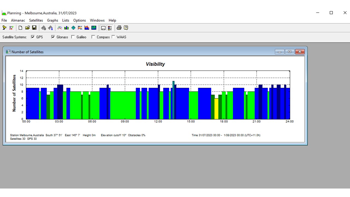This screenshot has height=197, width=350.
Task: Toggle the legend display
Action: pos(110,28)
